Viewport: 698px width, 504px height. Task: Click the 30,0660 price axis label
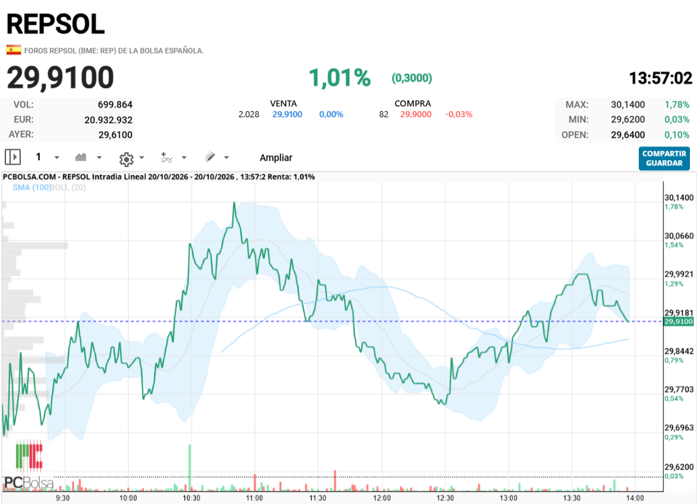(679, 236)
